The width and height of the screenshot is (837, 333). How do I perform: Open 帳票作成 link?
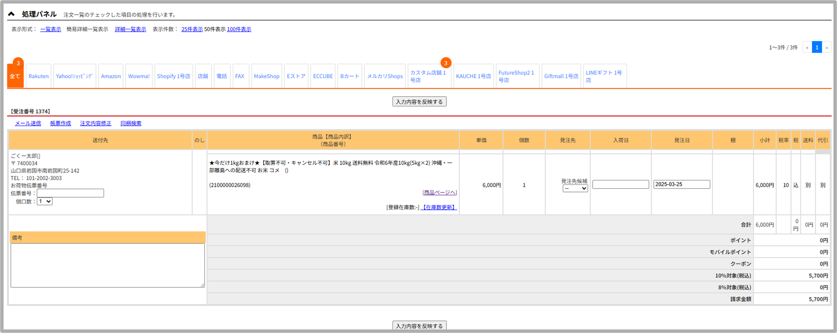pyautogui.click(x=60, y=123)
